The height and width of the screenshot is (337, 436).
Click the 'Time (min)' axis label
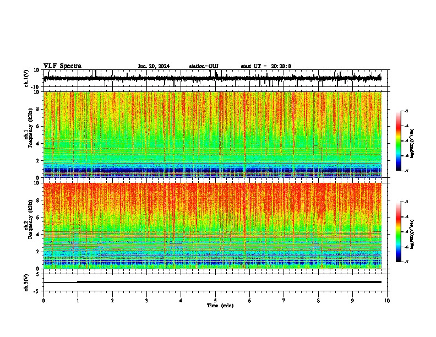pyautogui.click(x=220, y=306)
